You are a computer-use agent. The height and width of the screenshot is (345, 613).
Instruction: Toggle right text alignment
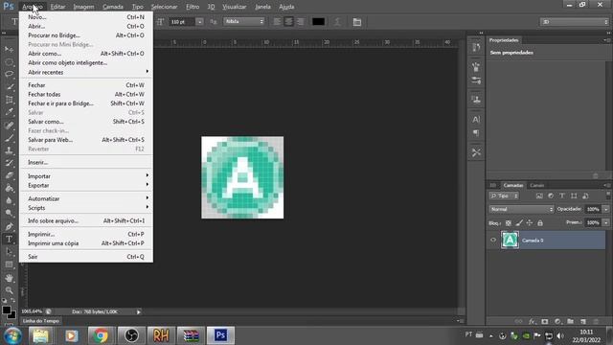[300, 22]
